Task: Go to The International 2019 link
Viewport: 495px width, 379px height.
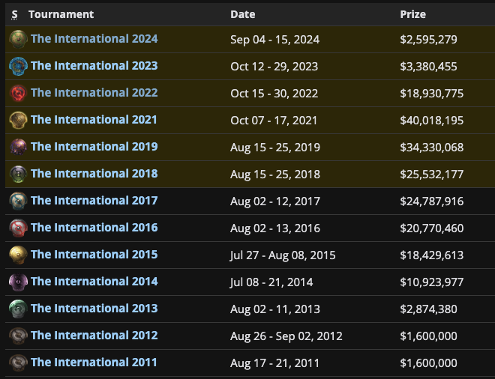Action: [x=94, y=147]
